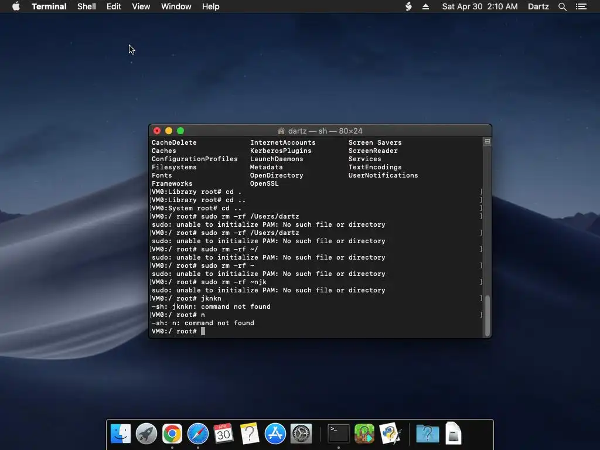Click the Dartz user menu
Screen dimensions: 600x450
pos(538,6)
